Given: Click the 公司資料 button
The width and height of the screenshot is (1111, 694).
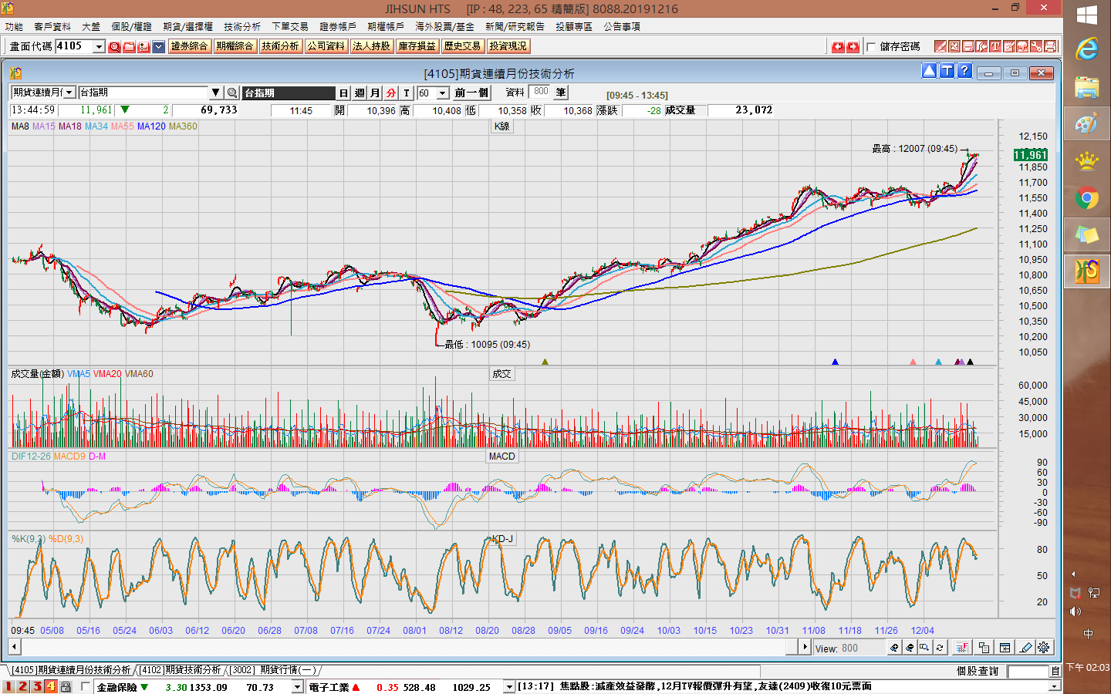Looking at the screenshot, I should tap(326, 46).
